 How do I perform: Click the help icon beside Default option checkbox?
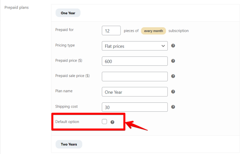[112, 122]
